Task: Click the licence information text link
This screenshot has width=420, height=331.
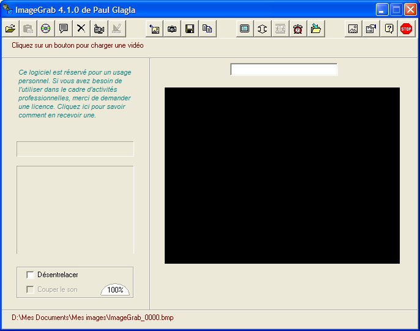Action: (x=75, y=94)
